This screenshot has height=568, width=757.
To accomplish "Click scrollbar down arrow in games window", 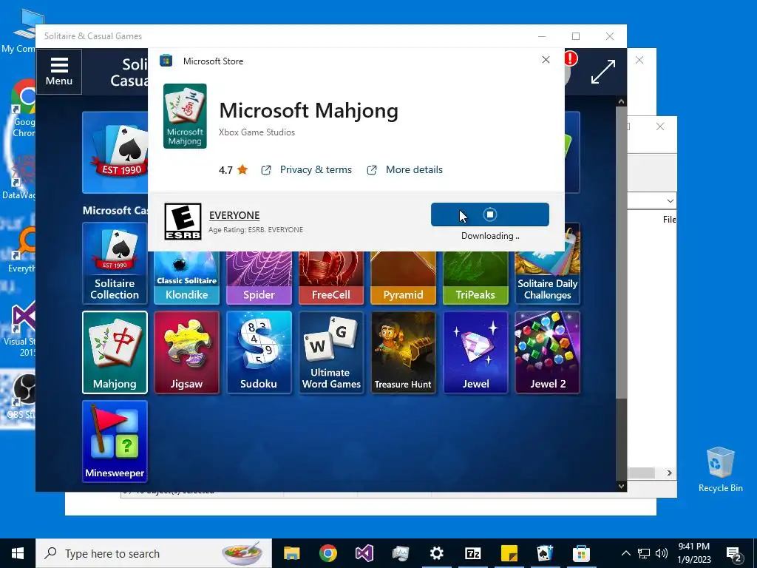I will 621,486.
